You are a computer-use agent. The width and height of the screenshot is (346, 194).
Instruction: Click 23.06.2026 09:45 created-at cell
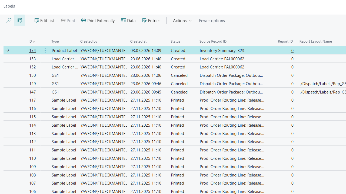146,92
